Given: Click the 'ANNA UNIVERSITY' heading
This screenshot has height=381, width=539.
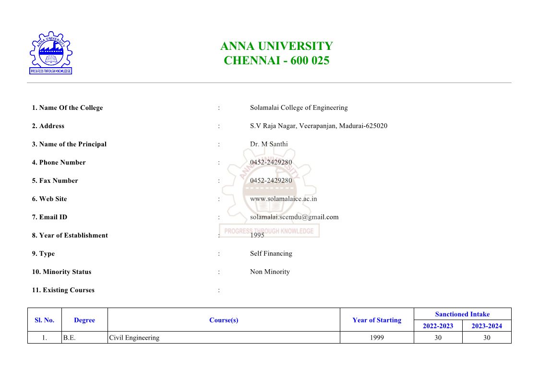Looking at the screenshot, I should click(x=276, y=46).
